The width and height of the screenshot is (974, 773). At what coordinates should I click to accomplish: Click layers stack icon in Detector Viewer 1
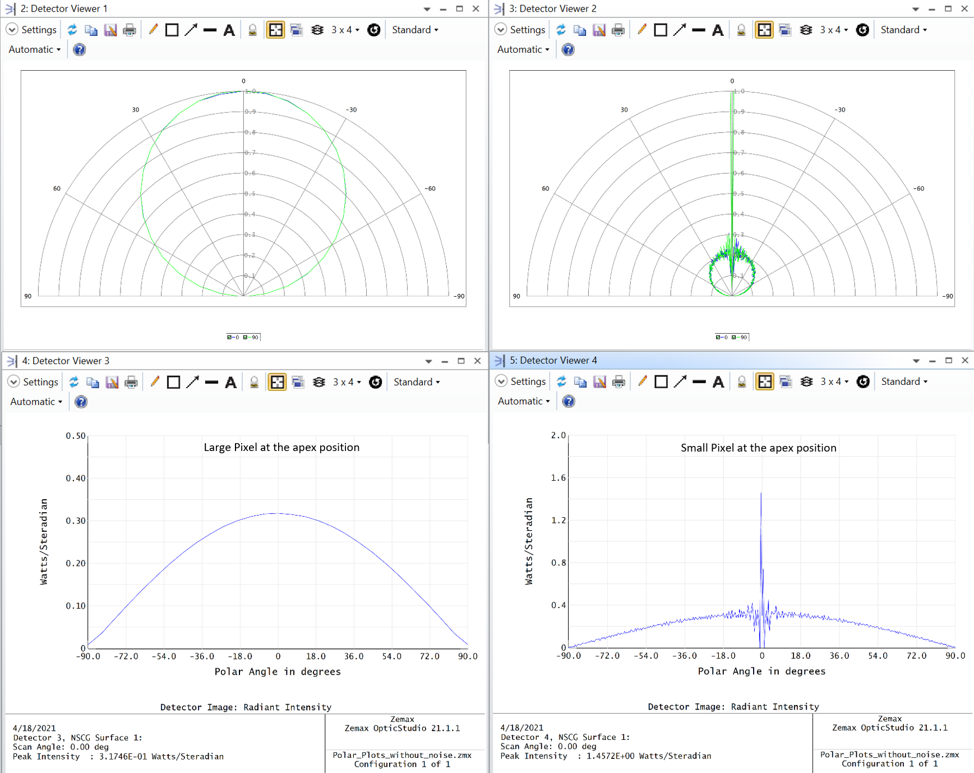tap(317, 30)
